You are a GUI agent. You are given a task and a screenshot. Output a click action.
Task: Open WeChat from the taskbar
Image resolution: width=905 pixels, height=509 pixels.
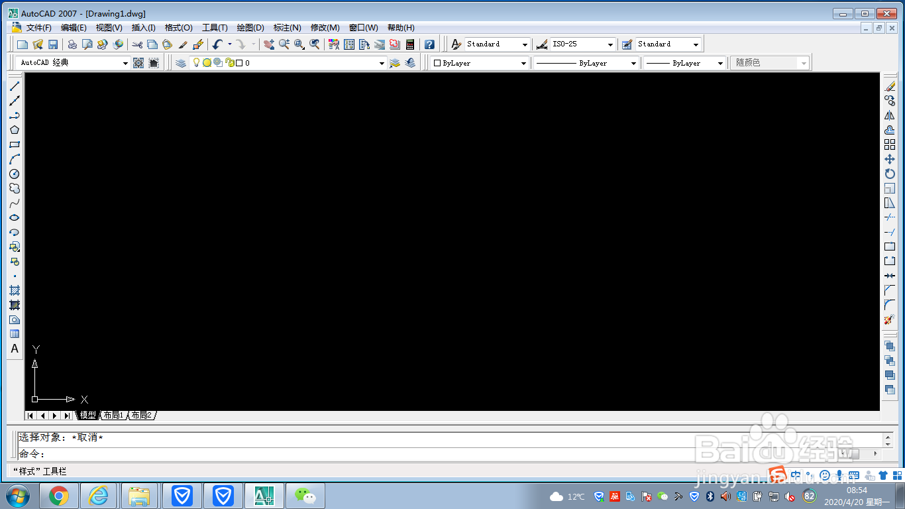click(x=305, y=496)
